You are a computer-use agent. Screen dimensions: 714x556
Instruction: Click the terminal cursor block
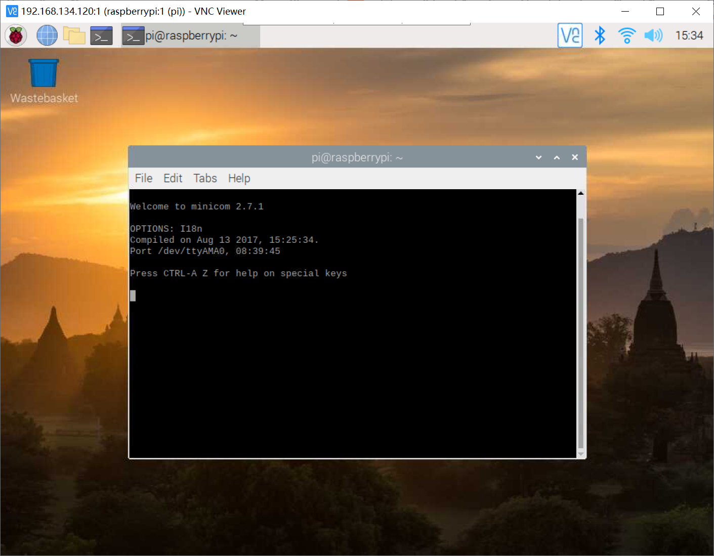coord(133,295)
